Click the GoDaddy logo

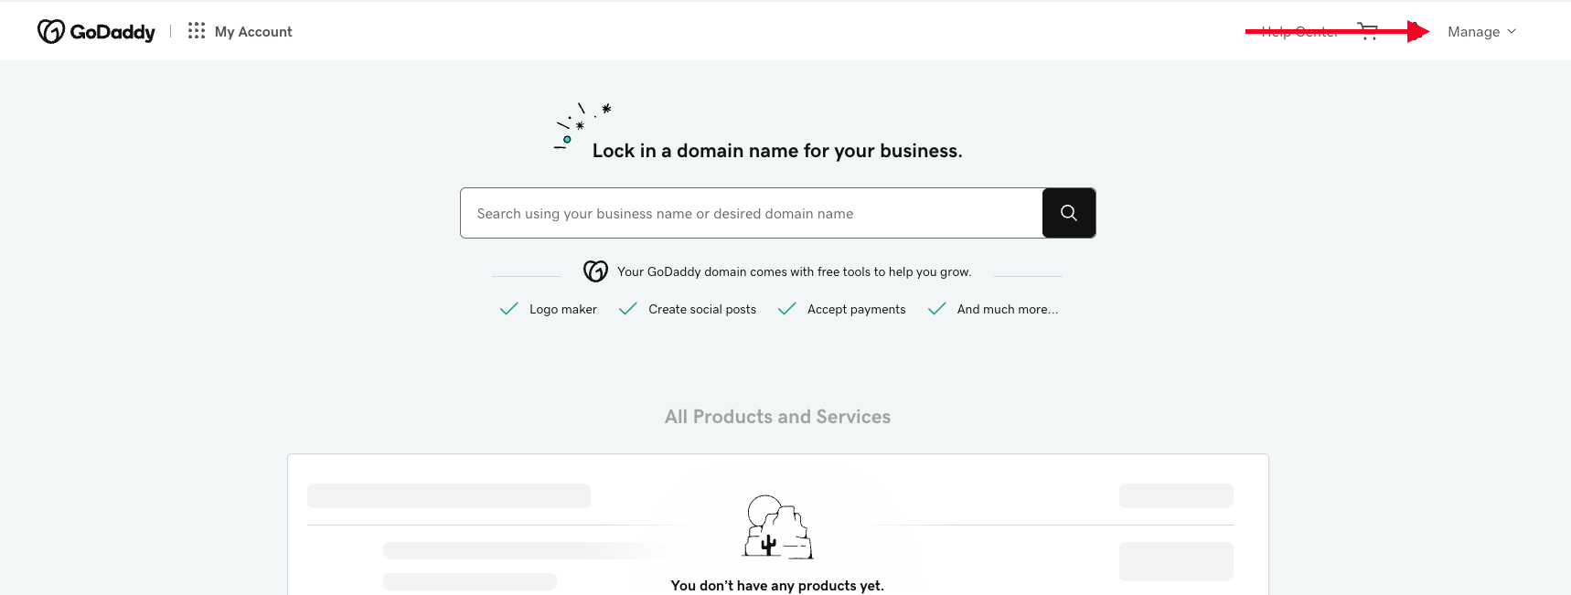pyautogui.click(x=96, y=31)
